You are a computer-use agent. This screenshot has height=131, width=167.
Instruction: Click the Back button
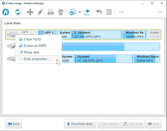(14, 124)
